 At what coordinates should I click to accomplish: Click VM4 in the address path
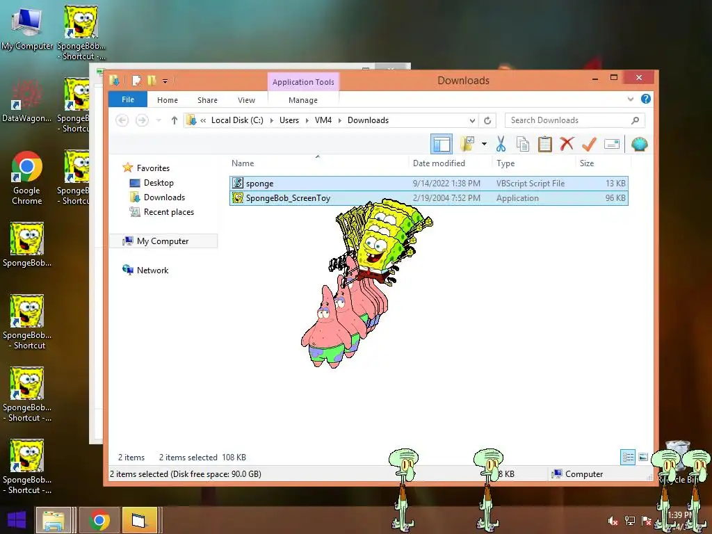click(323, 120)
